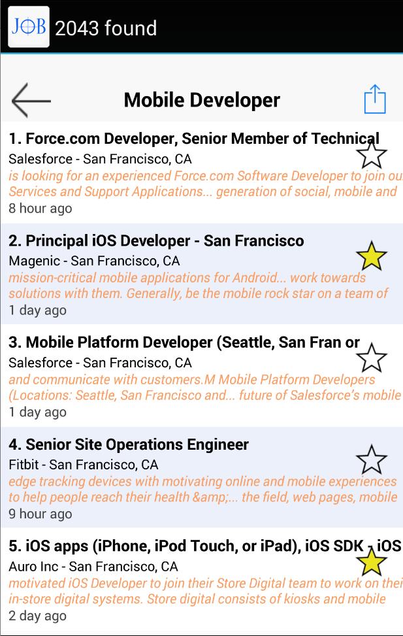The image size is (403, 636).
Task: Click the star on Mobile Platform Developer listing
Action: point(372,359)
